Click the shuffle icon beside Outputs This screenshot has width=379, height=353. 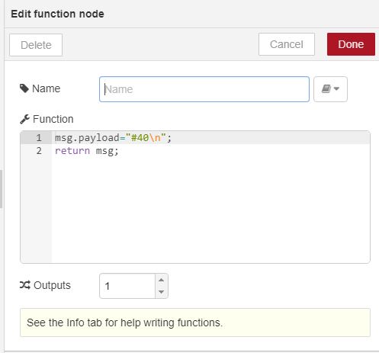click(25, 285)
